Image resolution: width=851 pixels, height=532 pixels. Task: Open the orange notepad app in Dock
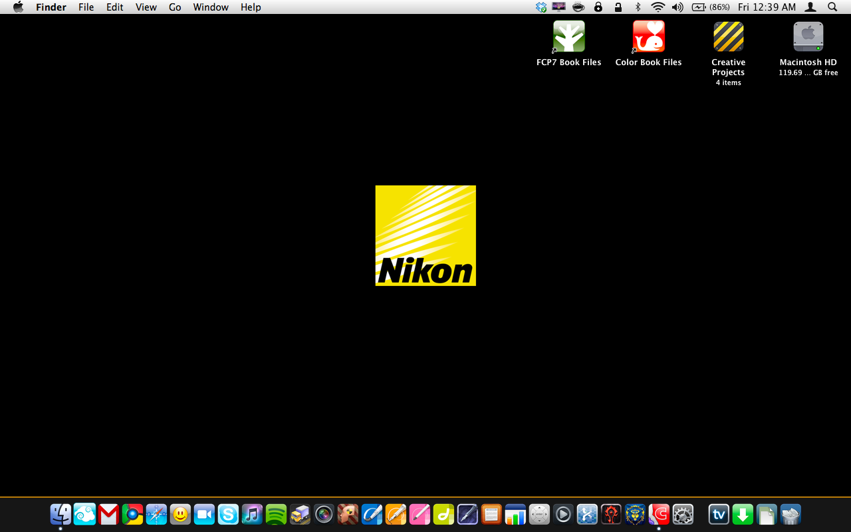491,514
